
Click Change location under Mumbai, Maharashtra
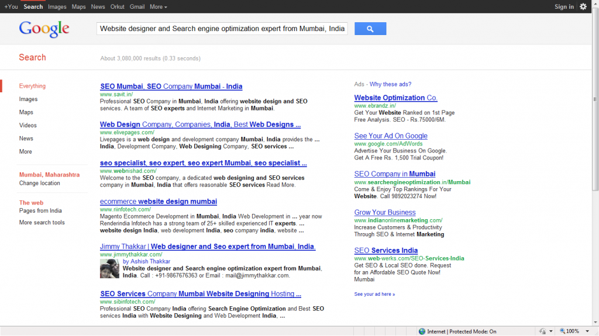[39, 183]
